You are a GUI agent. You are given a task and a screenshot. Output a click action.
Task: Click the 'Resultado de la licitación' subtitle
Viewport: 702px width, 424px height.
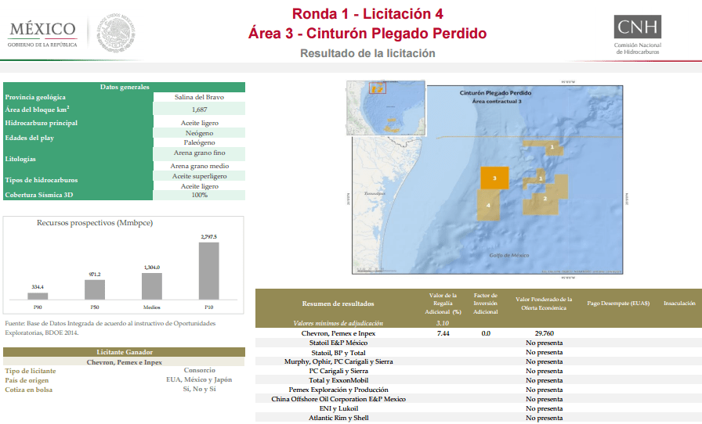367,53
